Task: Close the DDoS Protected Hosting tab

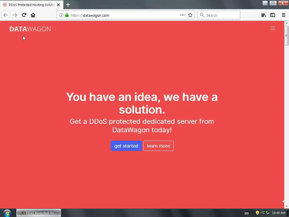Action: pos(58,5)
